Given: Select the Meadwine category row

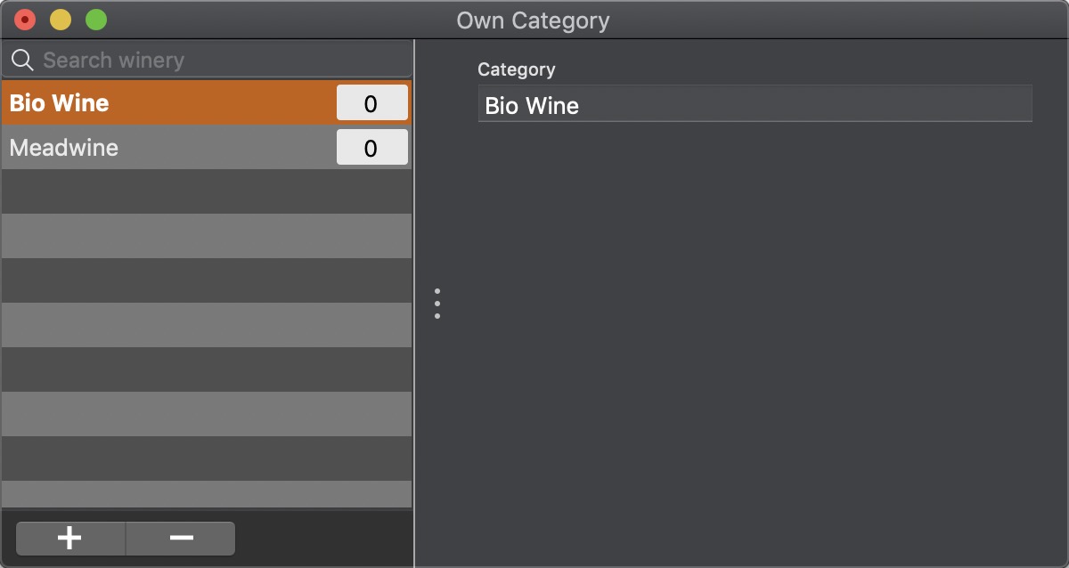Looking at the screenshot, I should 207,147.
